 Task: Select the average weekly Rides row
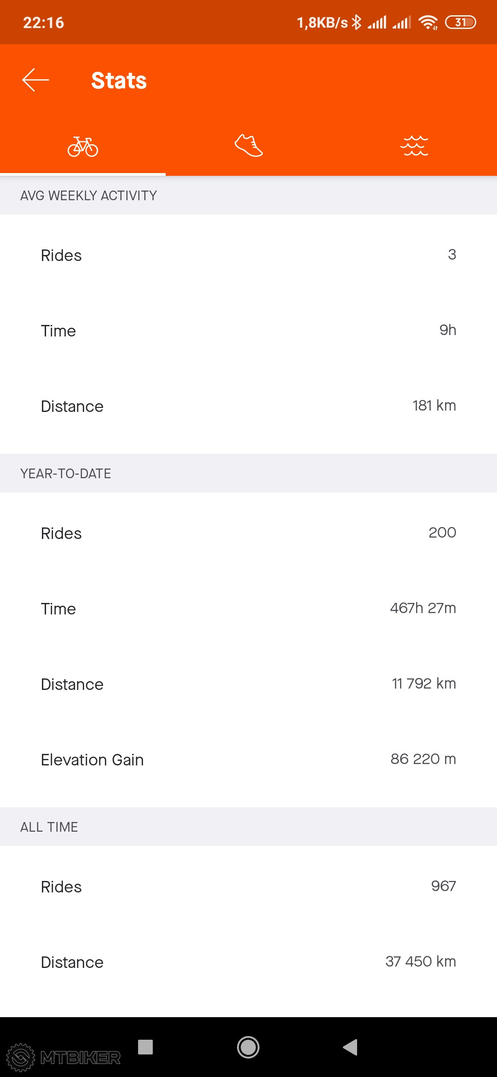point(248,255)
